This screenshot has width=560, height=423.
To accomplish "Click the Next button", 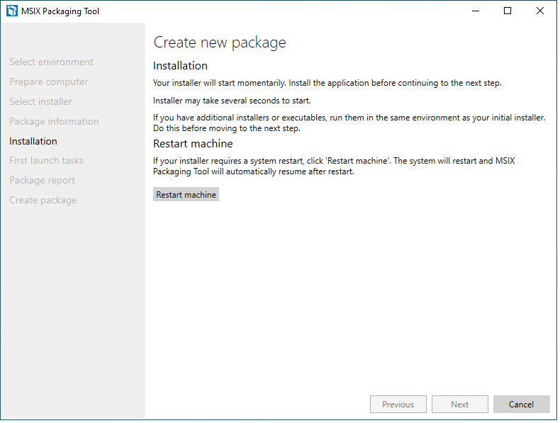I will pos(461,405).
